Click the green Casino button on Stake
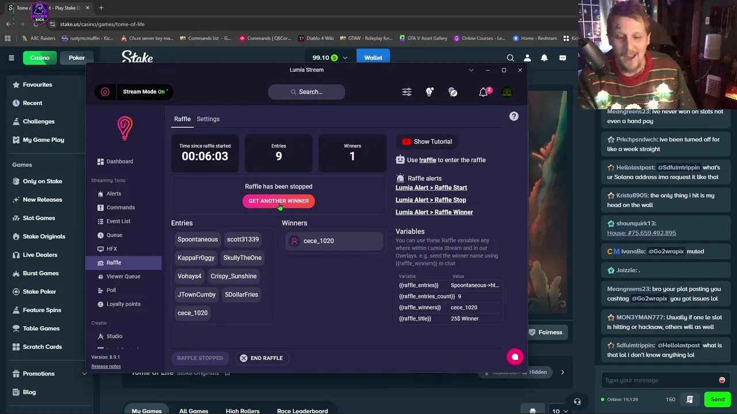 click(x=40, y=57)
